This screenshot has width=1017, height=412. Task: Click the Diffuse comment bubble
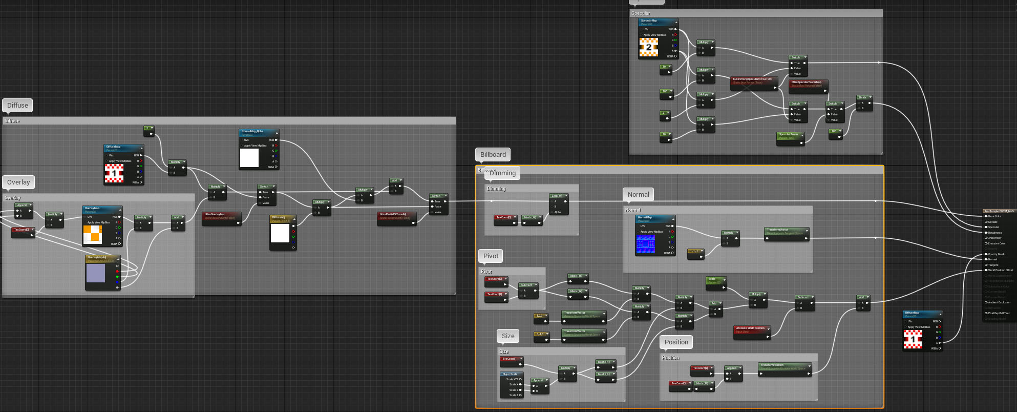(x=17, y=106)
